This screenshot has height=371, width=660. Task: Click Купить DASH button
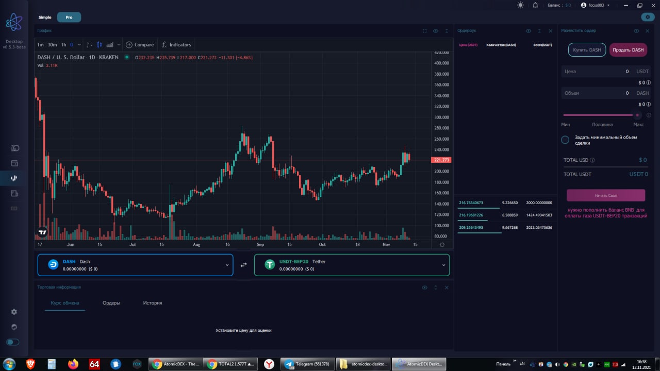pos(587,50)
